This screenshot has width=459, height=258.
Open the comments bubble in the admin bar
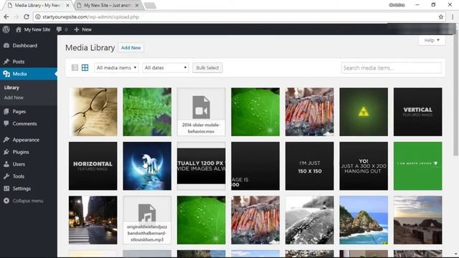[x=59, y=29]
